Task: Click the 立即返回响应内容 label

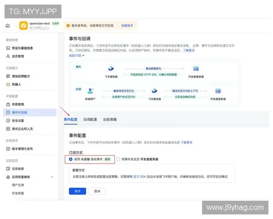Action: (x=185, y=97)
